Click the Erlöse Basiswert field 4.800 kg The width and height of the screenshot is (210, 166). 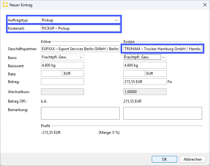pyautogui.click(x=62, y=65)
